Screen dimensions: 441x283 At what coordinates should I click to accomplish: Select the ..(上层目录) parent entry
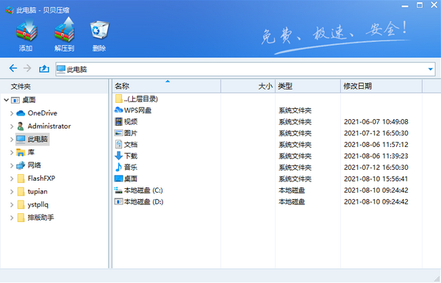[x=141, y=99]
